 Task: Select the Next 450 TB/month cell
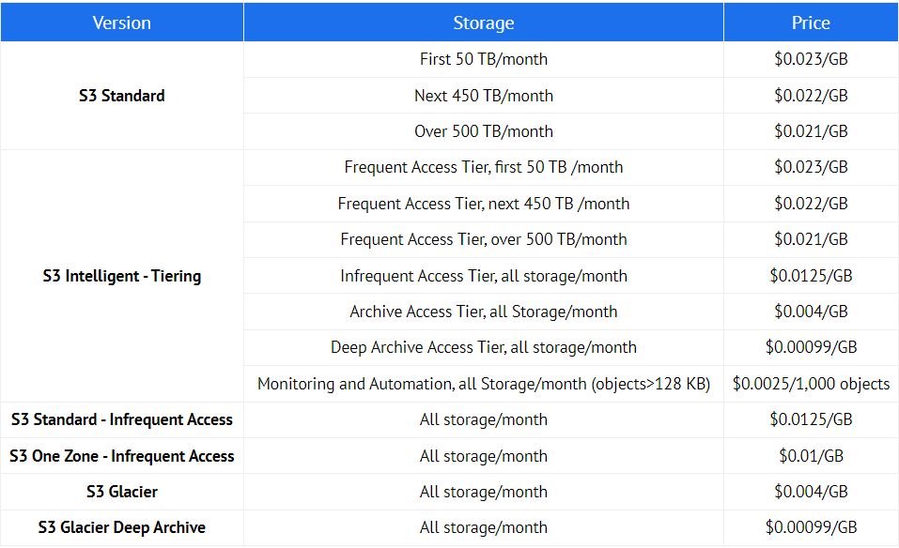coord(483,96)
